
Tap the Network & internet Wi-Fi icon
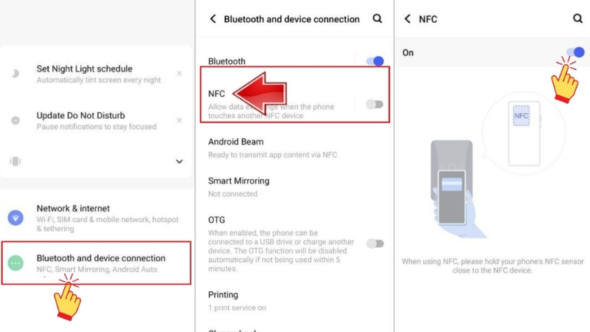click(x=15, y=218)
